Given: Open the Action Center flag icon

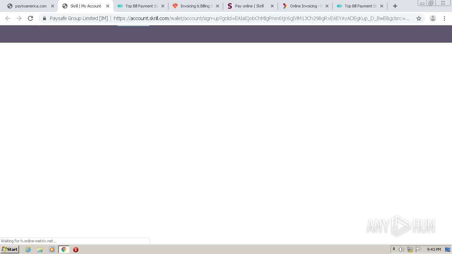Looking at the screenshot, I should 418,249.
